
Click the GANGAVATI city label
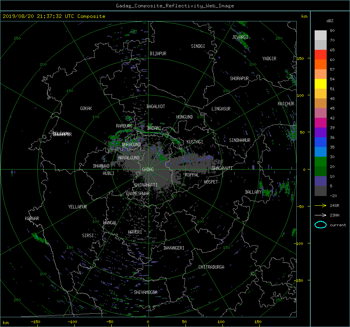point(222,168)
